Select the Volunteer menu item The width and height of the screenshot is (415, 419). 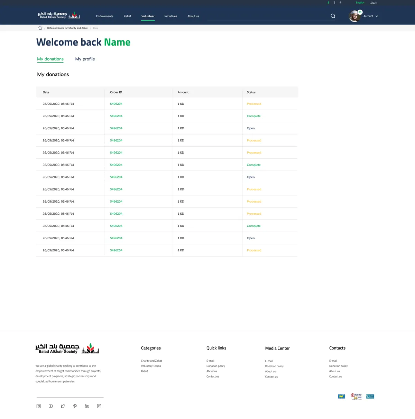148,16
